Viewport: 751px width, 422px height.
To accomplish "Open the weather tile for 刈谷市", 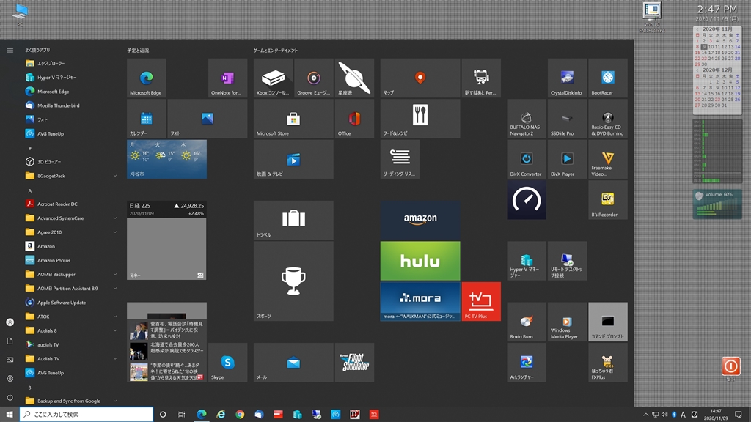I will click(166, 159).
